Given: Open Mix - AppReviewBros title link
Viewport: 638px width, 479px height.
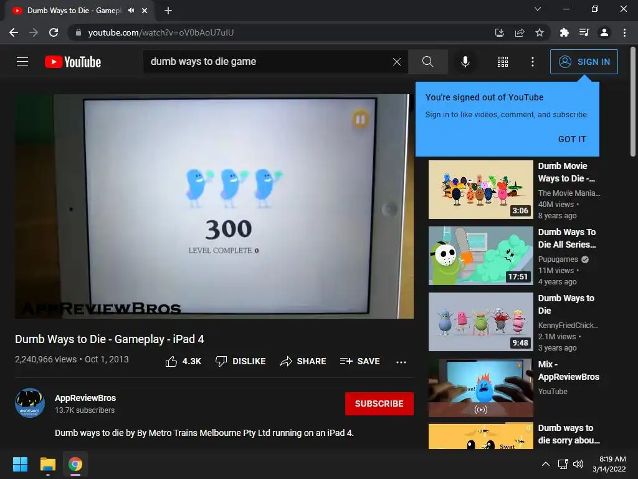Looking at the screenshot, I should click(568, 370).
